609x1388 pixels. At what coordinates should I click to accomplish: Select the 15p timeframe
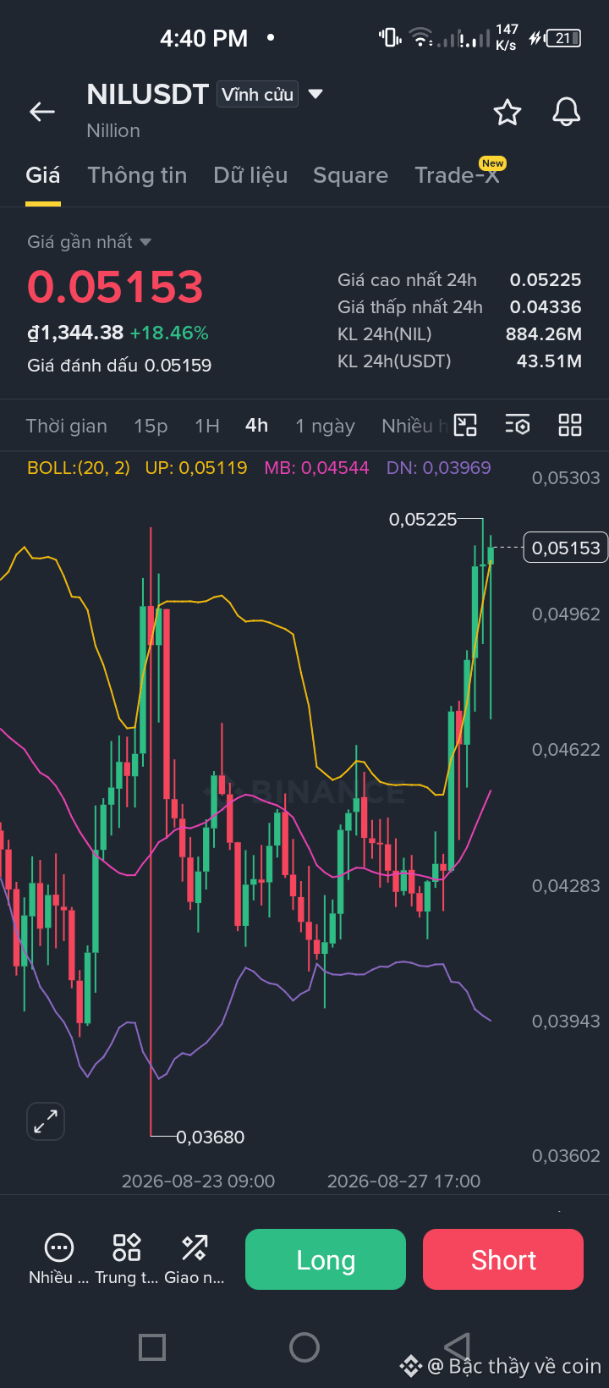(x=151, y=426)
